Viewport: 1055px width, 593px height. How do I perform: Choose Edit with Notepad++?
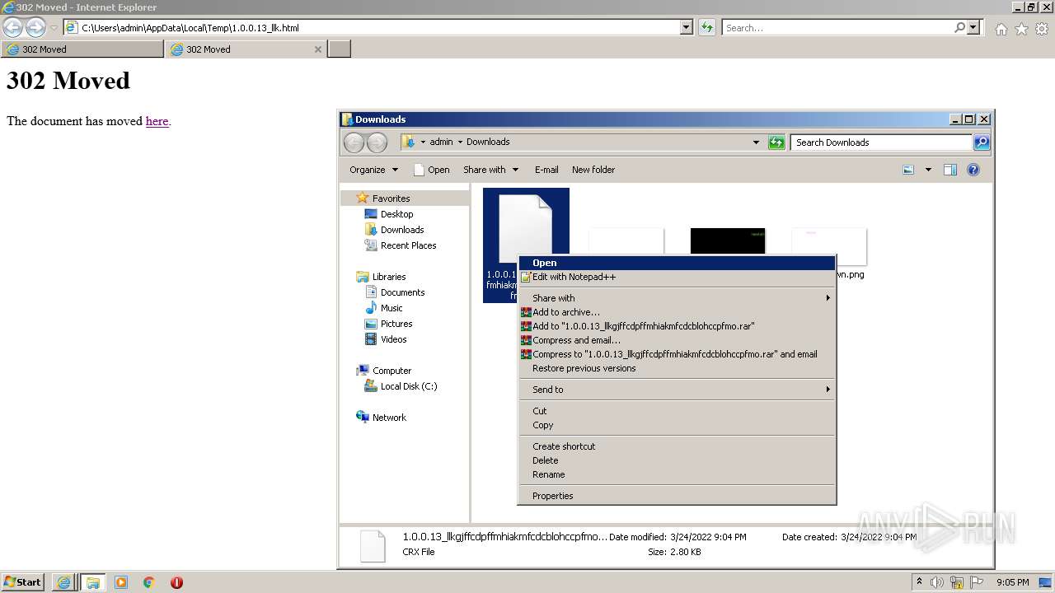(x=676, y=277)
